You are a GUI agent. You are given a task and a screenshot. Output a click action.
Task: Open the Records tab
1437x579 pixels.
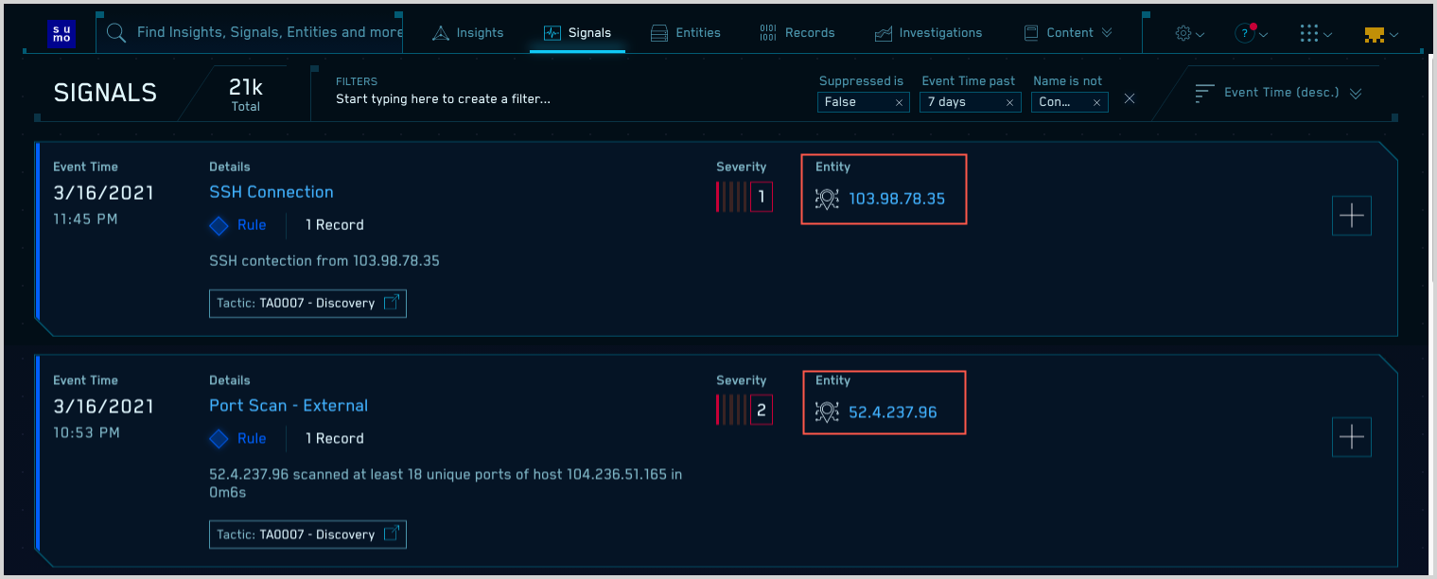click(797, 33)
